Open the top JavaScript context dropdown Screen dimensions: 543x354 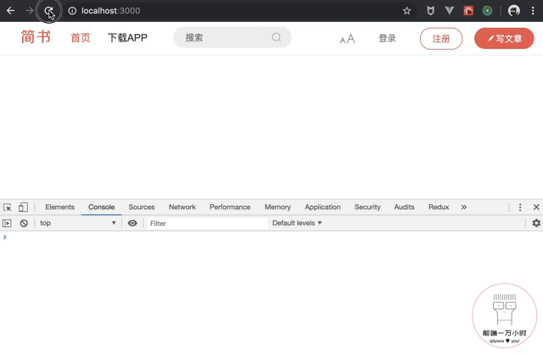coord(77,223)
